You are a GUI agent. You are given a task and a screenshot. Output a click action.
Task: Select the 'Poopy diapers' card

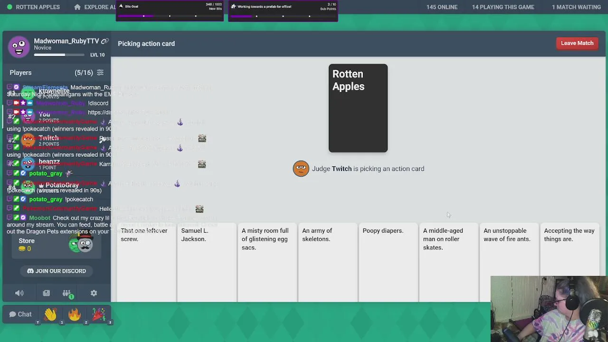pyautogui.click(x=389, y=263)
